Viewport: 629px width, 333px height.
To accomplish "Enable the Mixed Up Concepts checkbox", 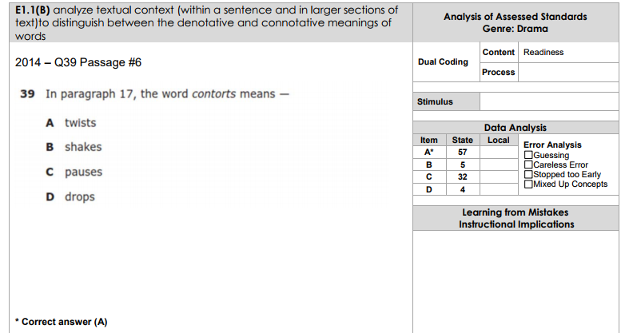I will click(x=528, y=184).
